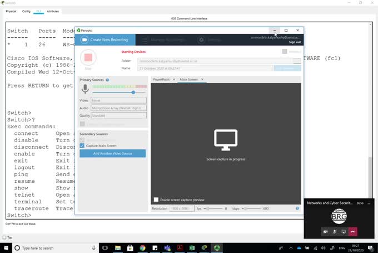Switch to the Physical tab
Viewport: 378px width, 253px height.
coord(11,11)
